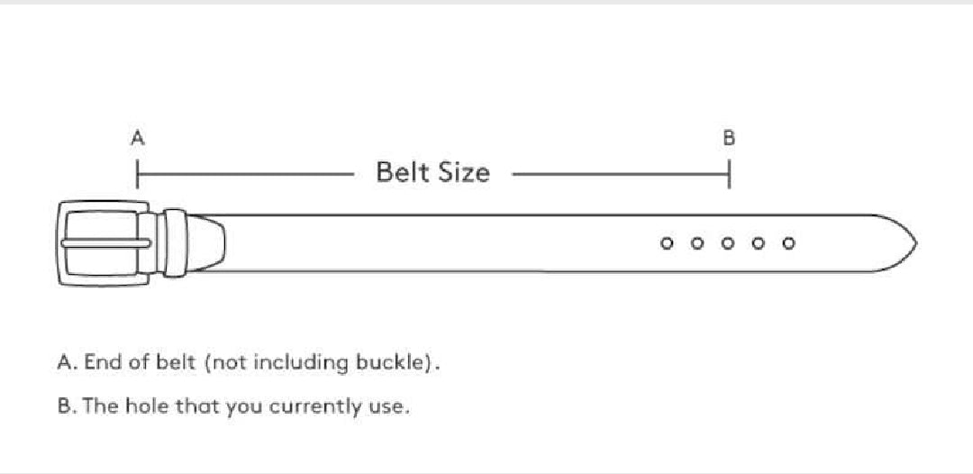This screenshot has width=973, height=474.
Task: Click the right end tick below B
Action: coord(729,174)
